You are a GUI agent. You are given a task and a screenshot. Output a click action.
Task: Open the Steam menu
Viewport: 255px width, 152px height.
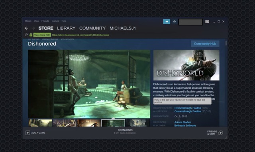click(28, 21)
